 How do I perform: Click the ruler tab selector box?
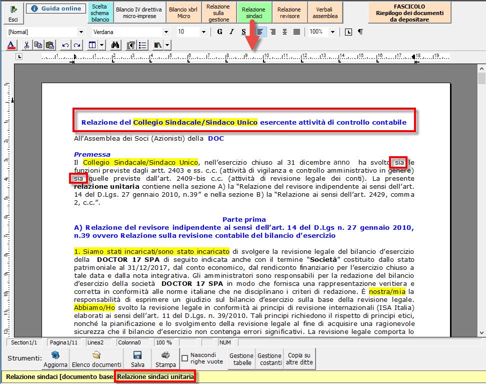point(19,57)
